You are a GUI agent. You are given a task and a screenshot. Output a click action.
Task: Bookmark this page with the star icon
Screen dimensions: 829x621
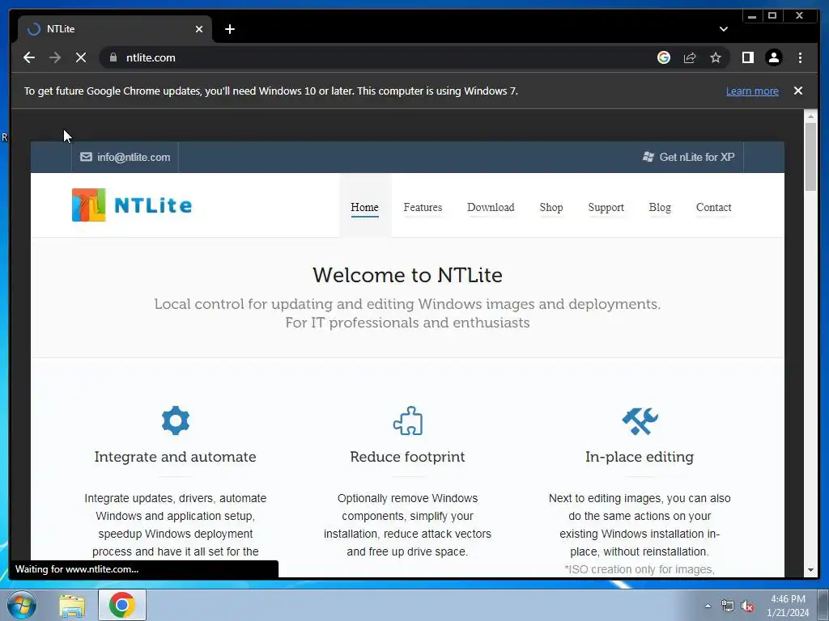[x=716, y=57]
